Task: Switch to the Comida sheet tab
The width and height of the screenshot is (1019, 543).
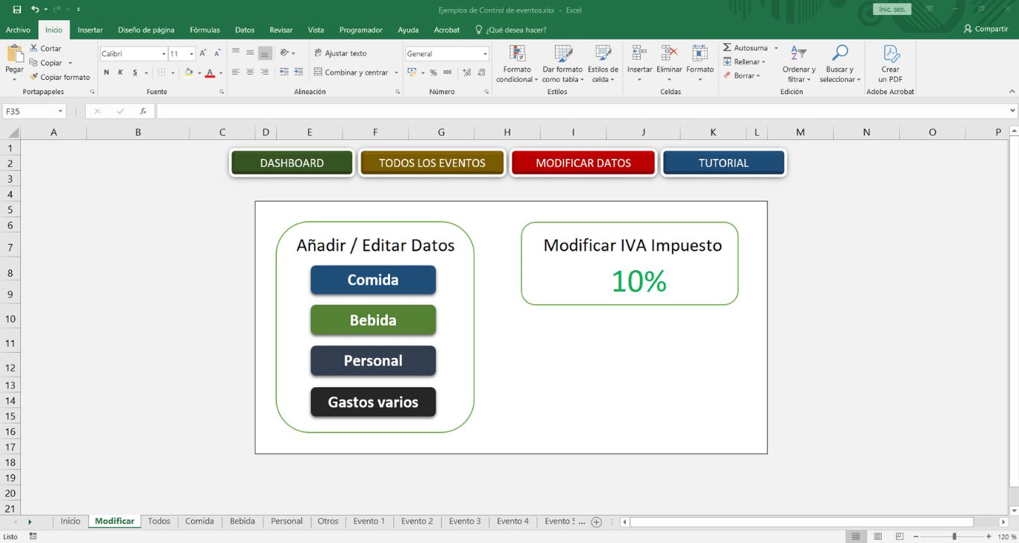Action: 199,521
